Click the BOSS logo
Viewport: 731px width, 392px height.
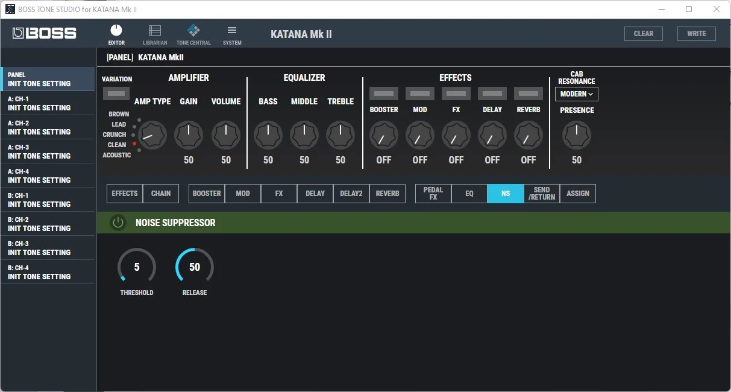(43, 33)
